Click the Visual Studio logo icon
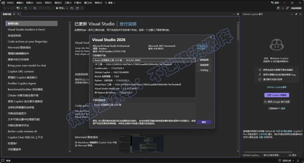Screen dimensions: 304x163 point(3,3)
